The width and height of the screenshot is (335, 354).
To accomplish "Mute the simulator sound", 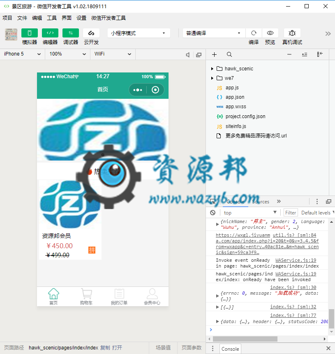I will point(187,55).
